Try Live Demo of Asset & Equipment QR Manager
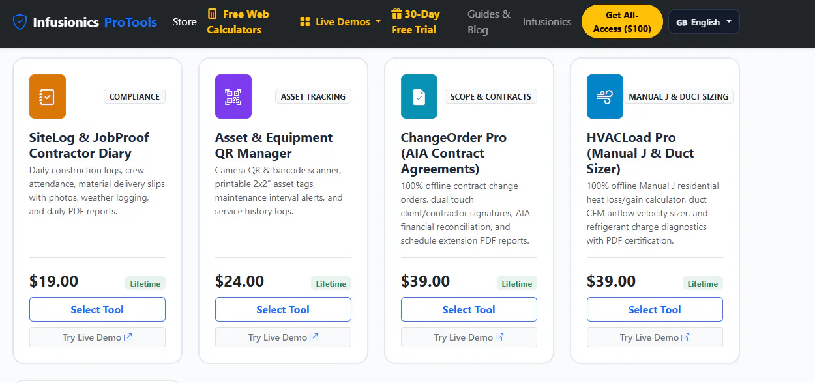The image size is (815, 383). [x=283, y=337]
